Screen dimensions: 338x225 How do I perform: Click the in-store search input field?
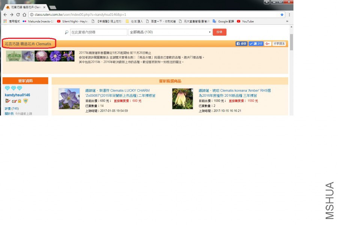[98, 32]
